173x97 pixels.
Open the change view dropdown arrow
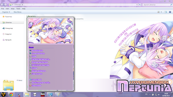click(x=161, y=12)
